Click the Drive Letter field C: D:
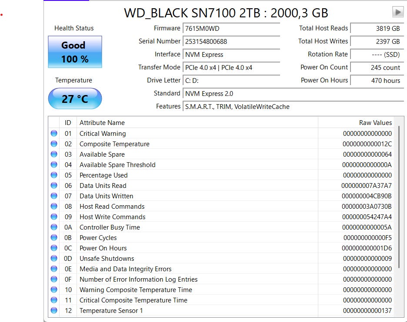Screen dimensions: 407x322 (231, 80)
